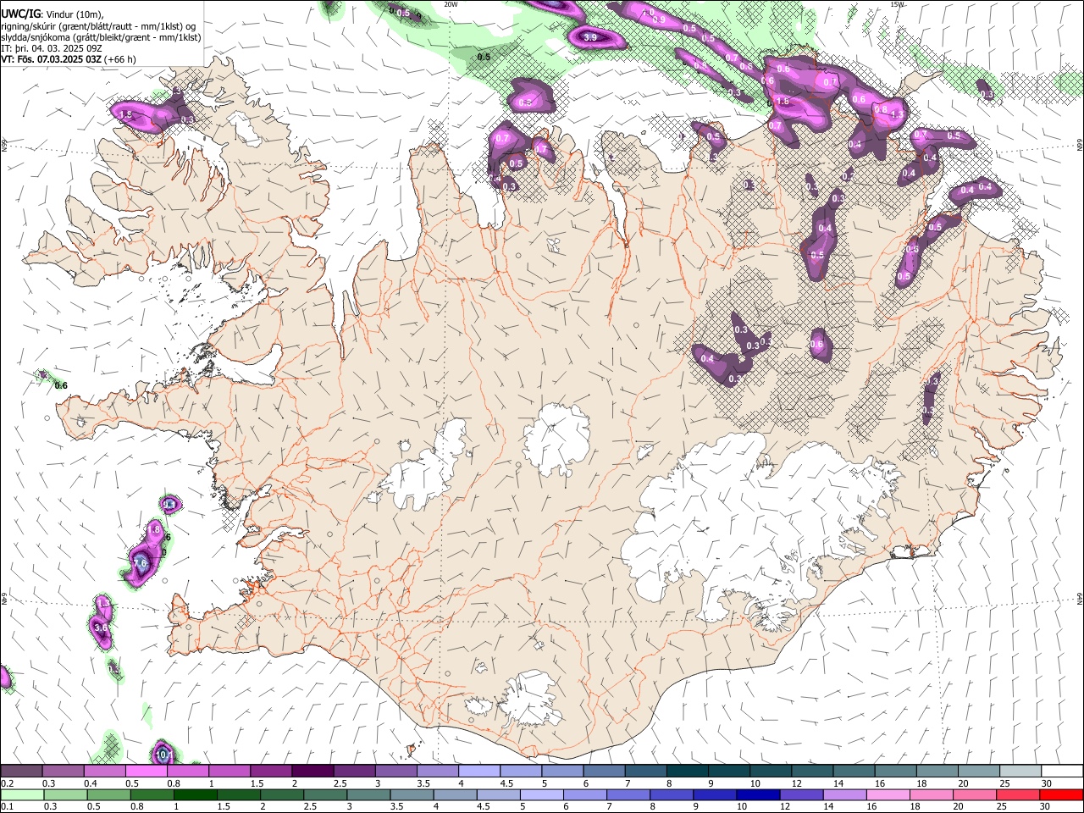Image resolution: width=1084 pixels, height=813 pixels.
Task: Select upper scale magenta swatch between 0.5 and 0.8
Action: click(146, 772)
